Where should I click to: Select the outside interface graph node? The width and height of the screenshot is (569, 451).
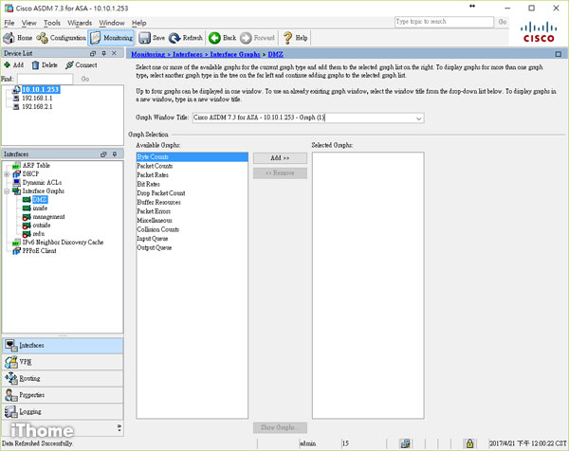(42, 225)
